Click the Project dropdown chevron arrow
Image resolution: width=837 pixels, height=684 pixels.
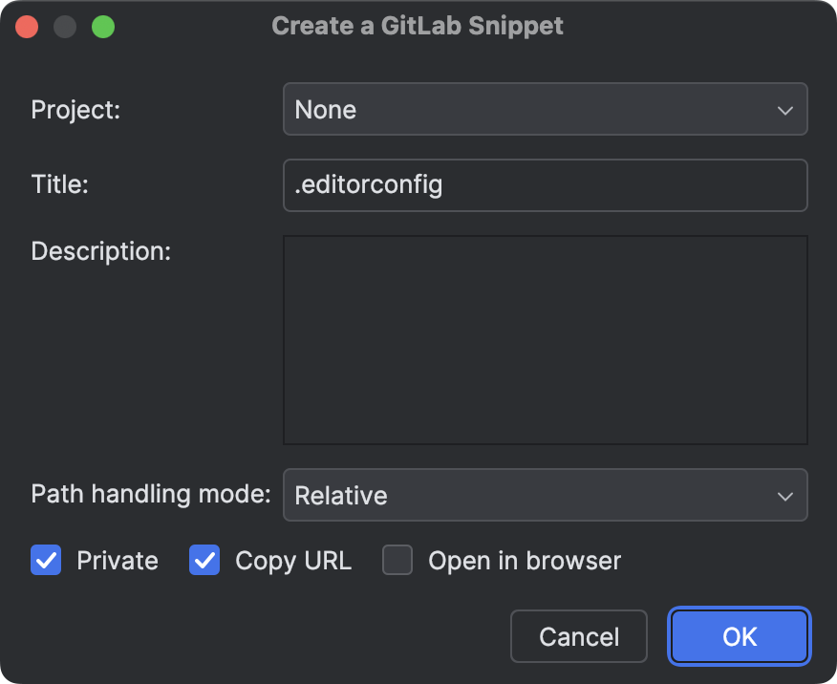point(783,109)
